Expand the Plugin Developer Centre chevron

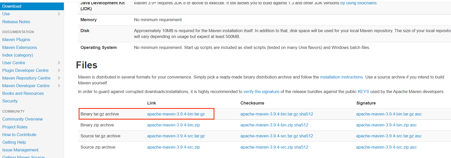(59, 70)
